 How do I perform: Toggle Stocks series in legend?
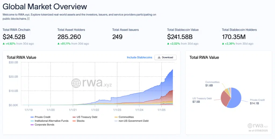[x=80, y=121]
